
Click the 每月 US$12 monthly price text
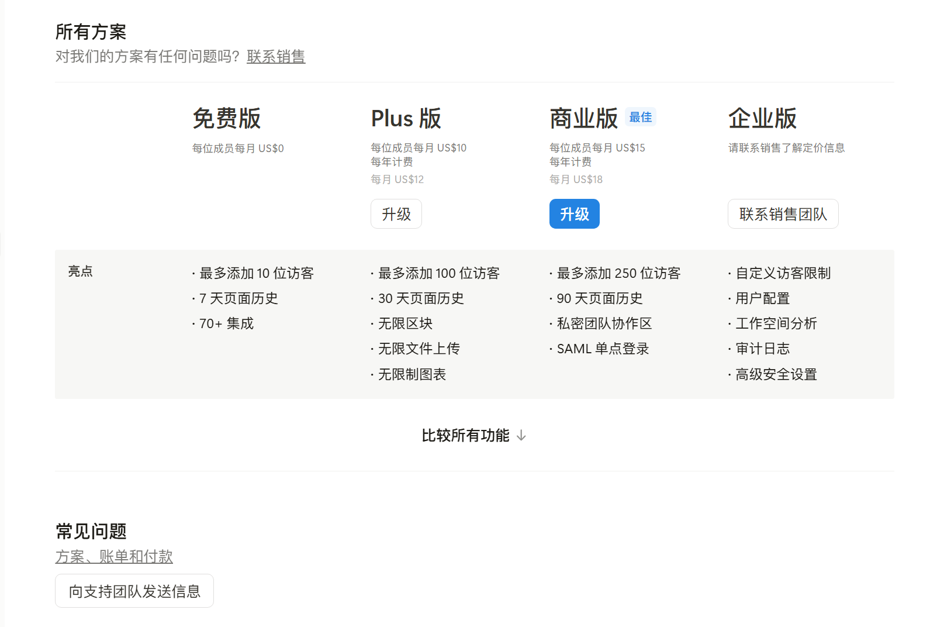(397, 180)
